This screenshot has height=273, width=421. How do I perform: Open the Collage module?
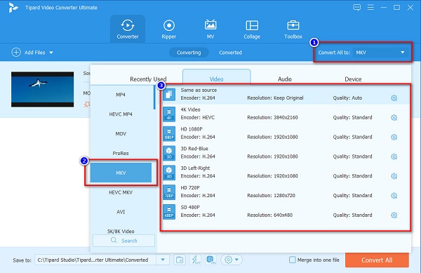(x=252, y=29)
